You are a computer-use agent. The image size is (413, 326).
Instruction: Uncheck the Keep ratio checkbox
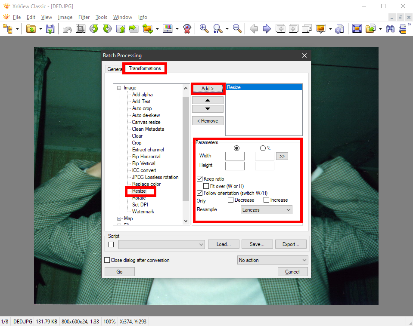click(200, 179)
